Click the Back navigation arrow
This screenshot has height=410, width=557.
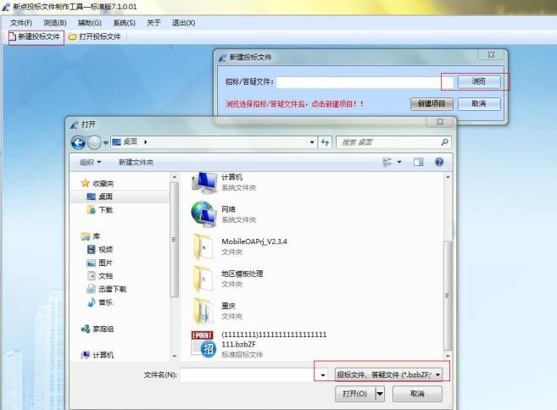78,142
